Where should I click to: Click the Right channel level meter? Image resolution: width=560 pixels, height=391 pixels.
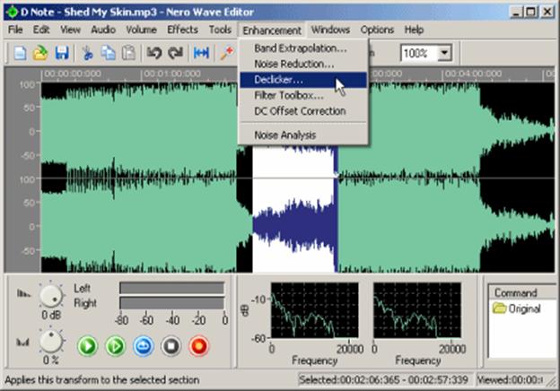point(171,303)
